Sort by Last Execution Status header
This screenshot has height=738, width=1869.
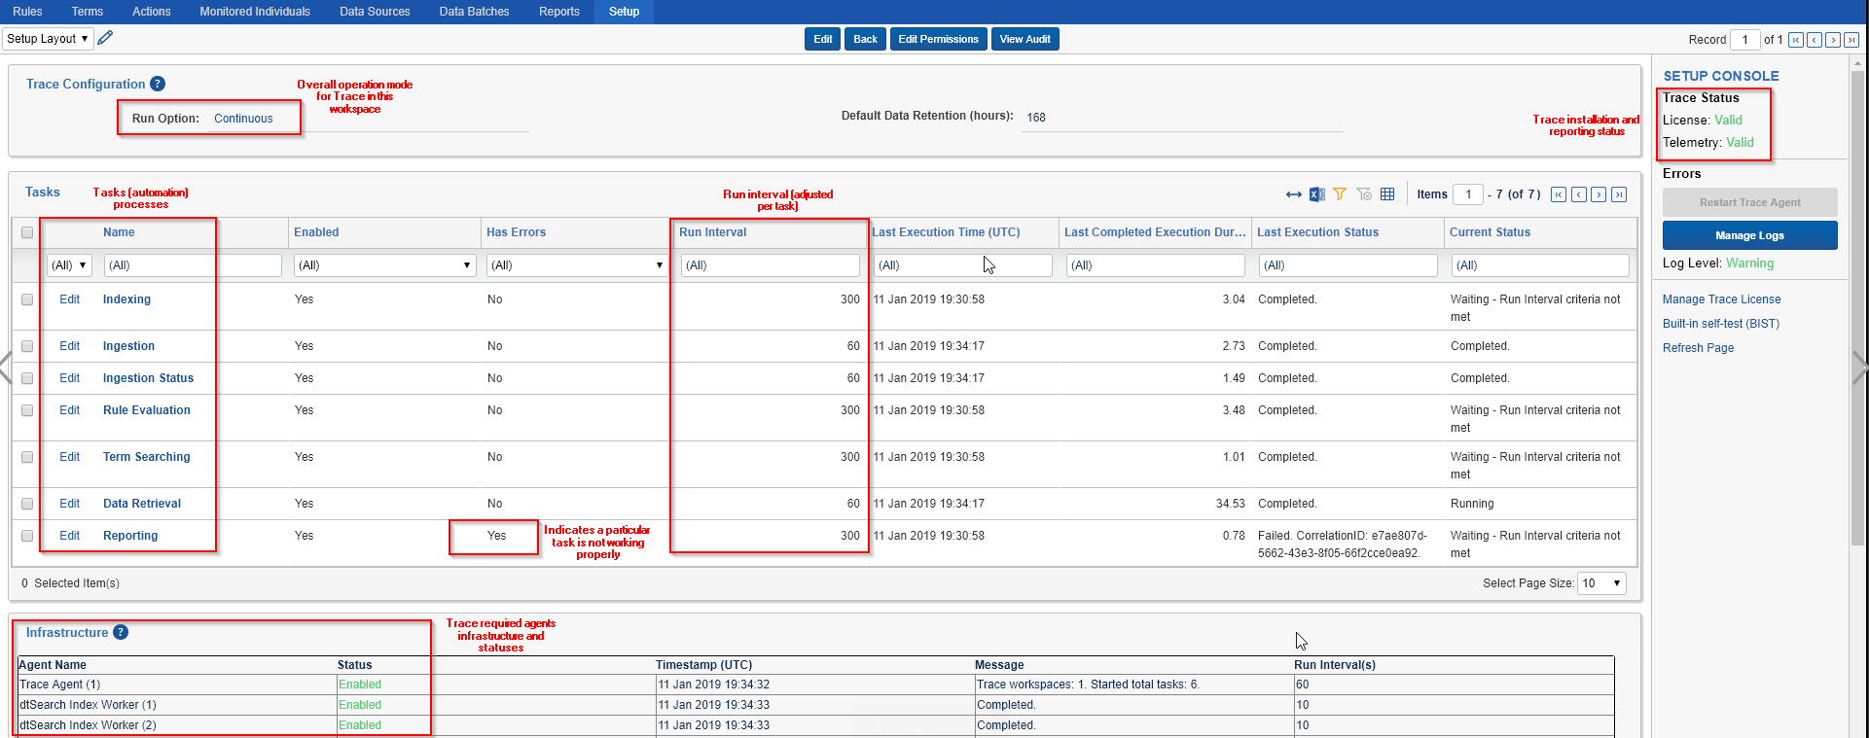(1317, 232)
